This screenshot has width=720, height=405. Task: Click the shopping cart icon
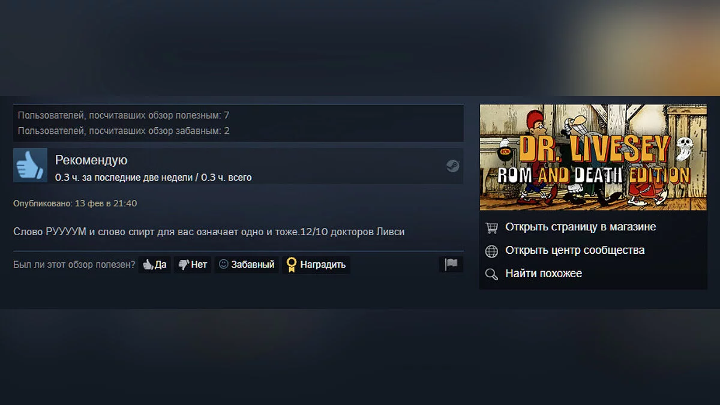pos(492,227)
